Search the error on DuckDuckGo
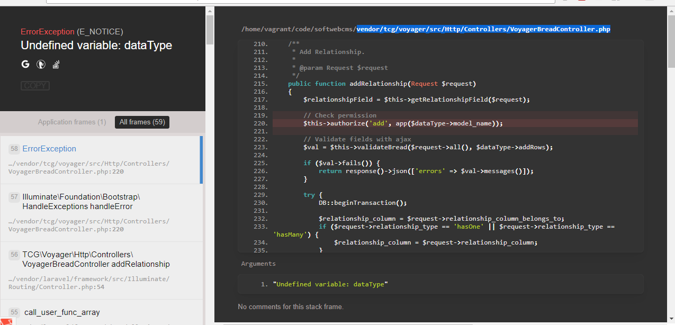 [41, 64]
